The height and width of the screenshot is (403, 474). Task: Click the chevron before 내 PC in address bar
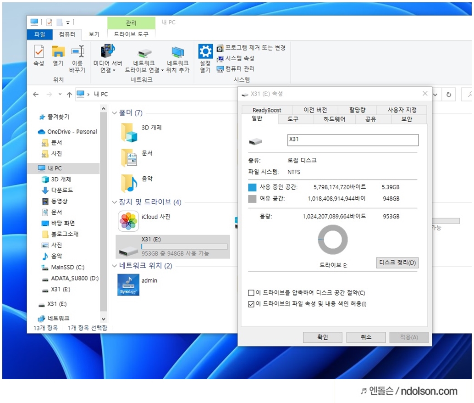tap(88, 95)
